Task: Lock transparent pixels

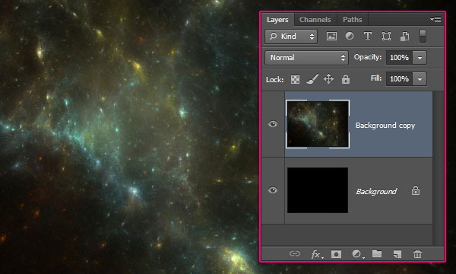Action: [x=295, y=79]
